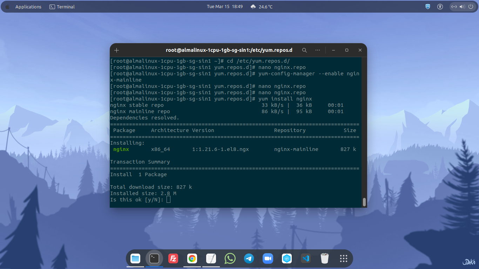Click the shield icon in system tray
The height and width of the screenshot is (269, 479).
click(x=428, y=7)
